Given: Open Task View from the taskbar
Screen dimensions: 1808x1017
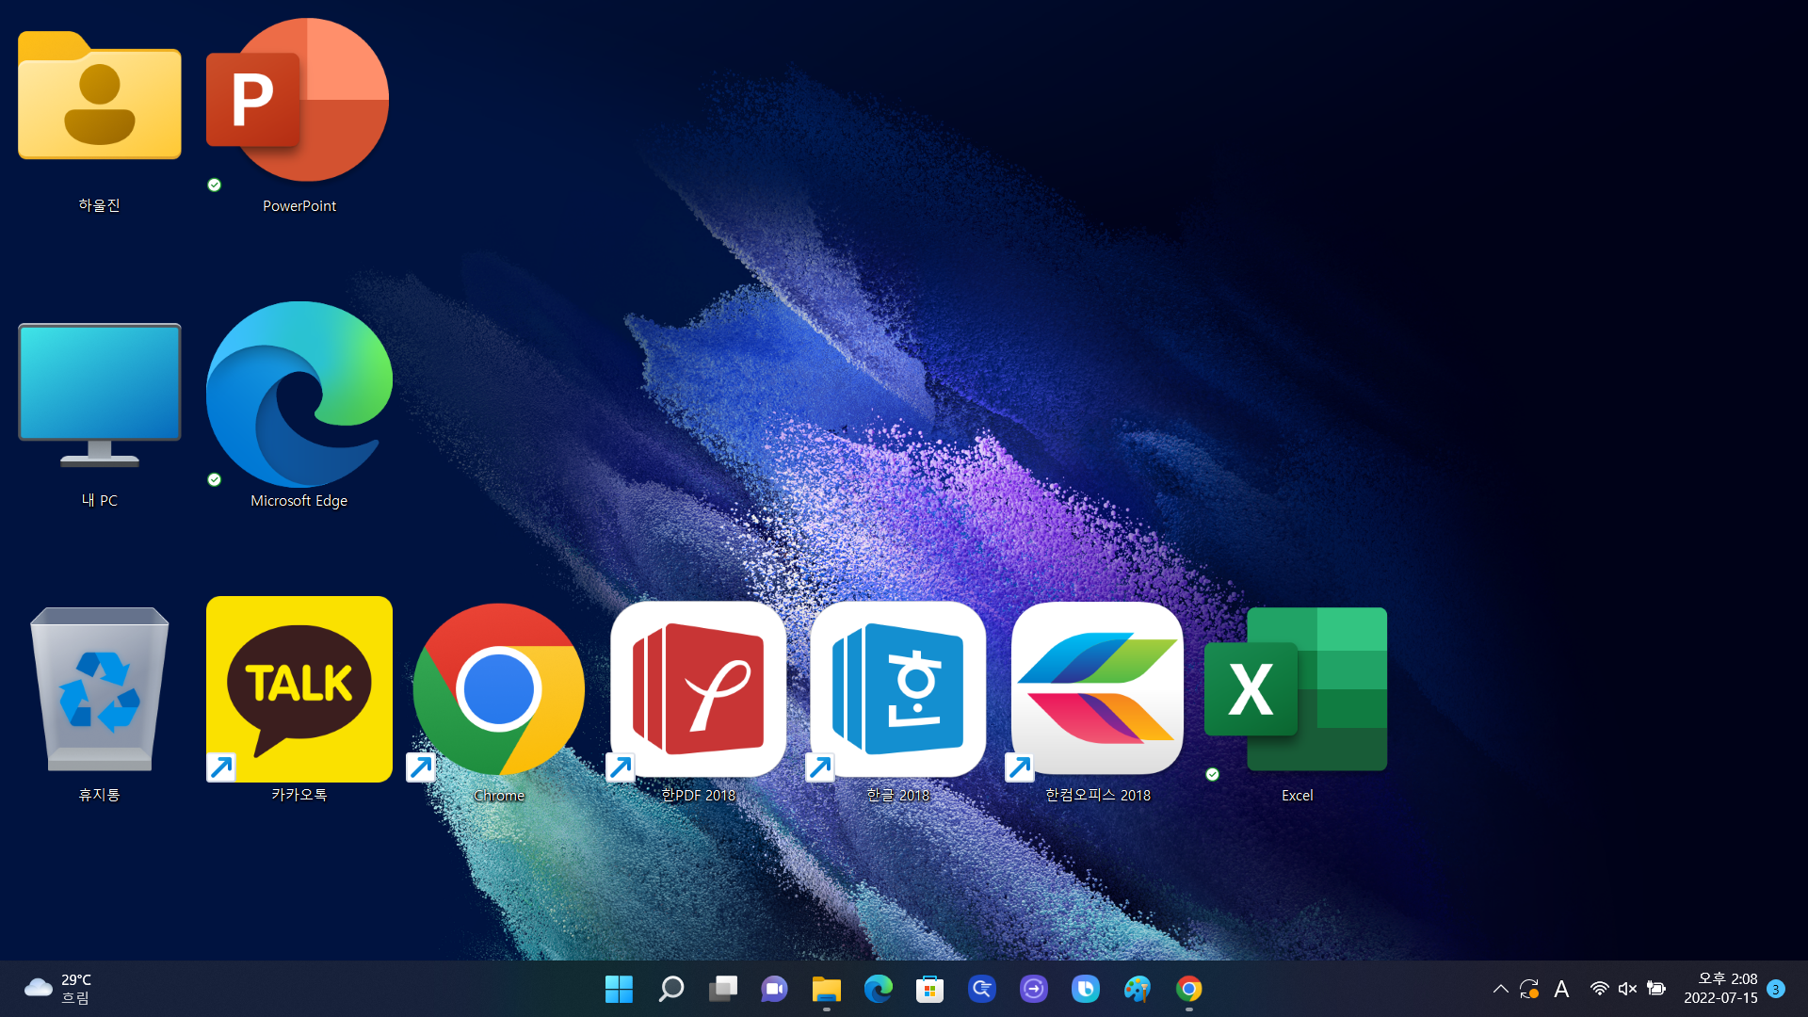Looking at the screenshot, I should 723,989.
